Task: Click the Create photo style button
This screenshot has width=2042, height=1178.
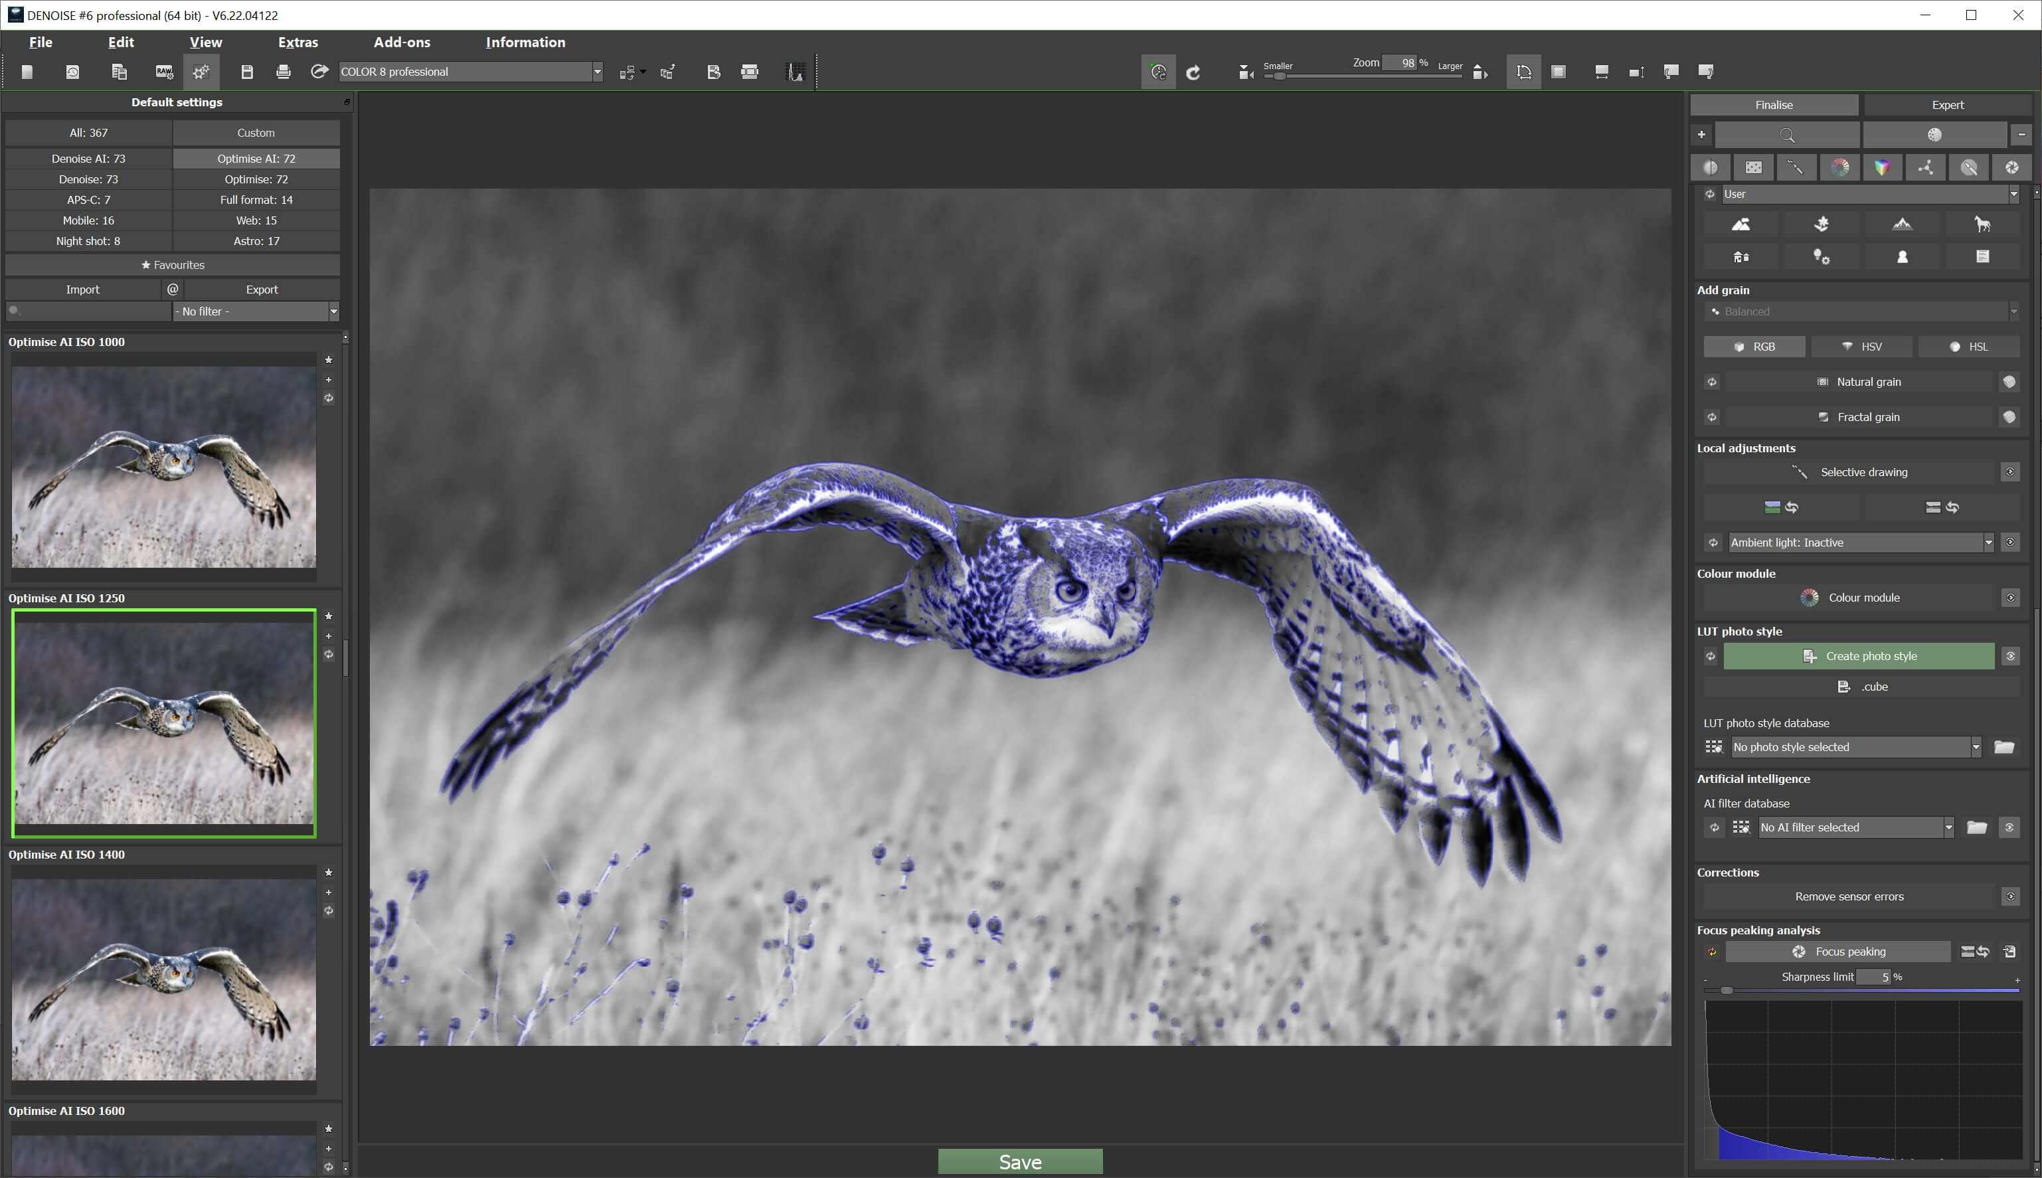Action: tap(1858, 656)
